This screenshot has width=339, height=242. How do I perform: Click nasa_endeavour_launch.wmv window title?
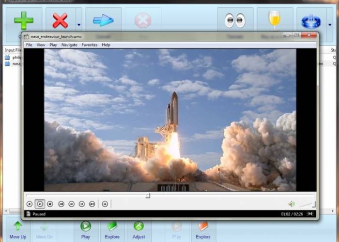coord(56,36)
